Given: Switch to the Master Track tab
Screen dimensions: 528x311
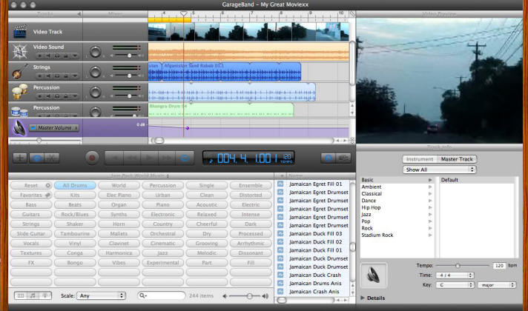Looking at the screenshot, I should pos(457,159).
